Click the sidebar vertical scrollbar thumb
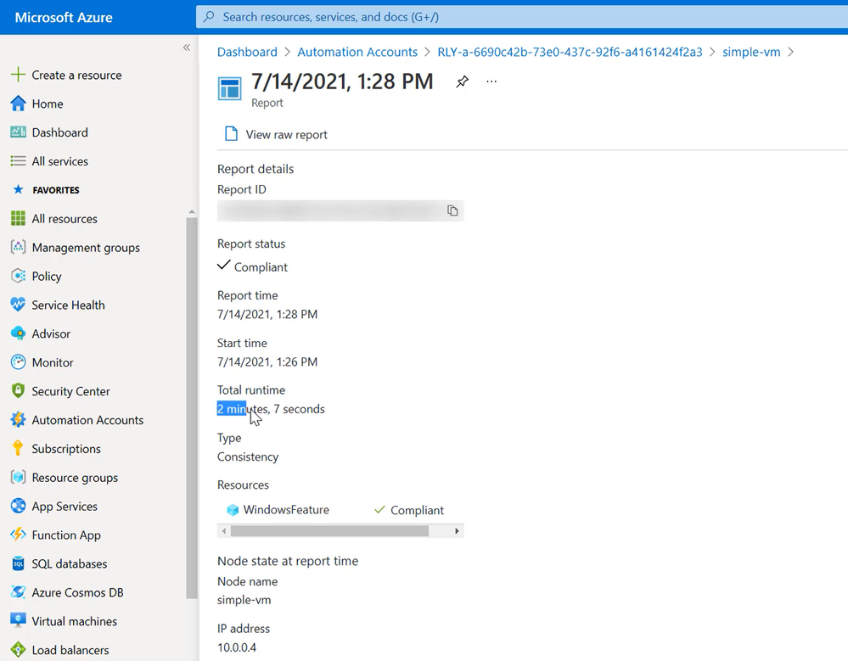Screen dimensions: 848x661 pos(192,408)
